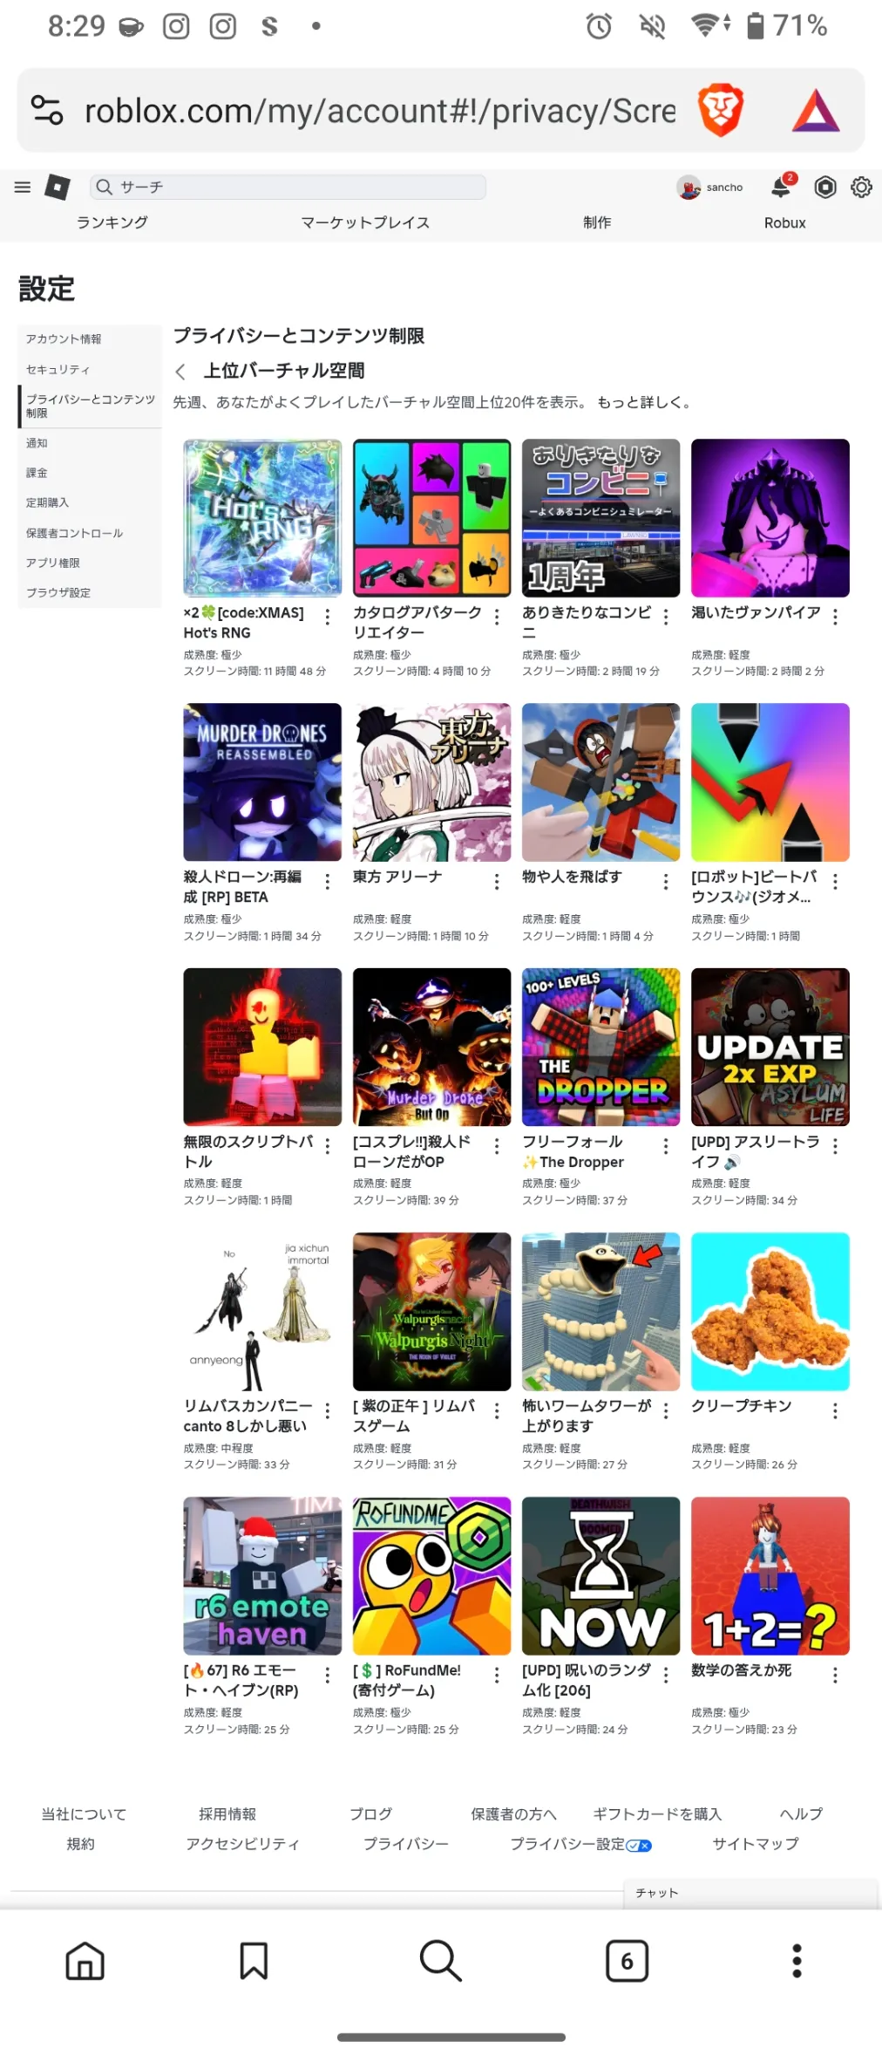Tap the browser bookmark icon
The height and width of the screenshot is (2062, 882).
[254, 1961]
